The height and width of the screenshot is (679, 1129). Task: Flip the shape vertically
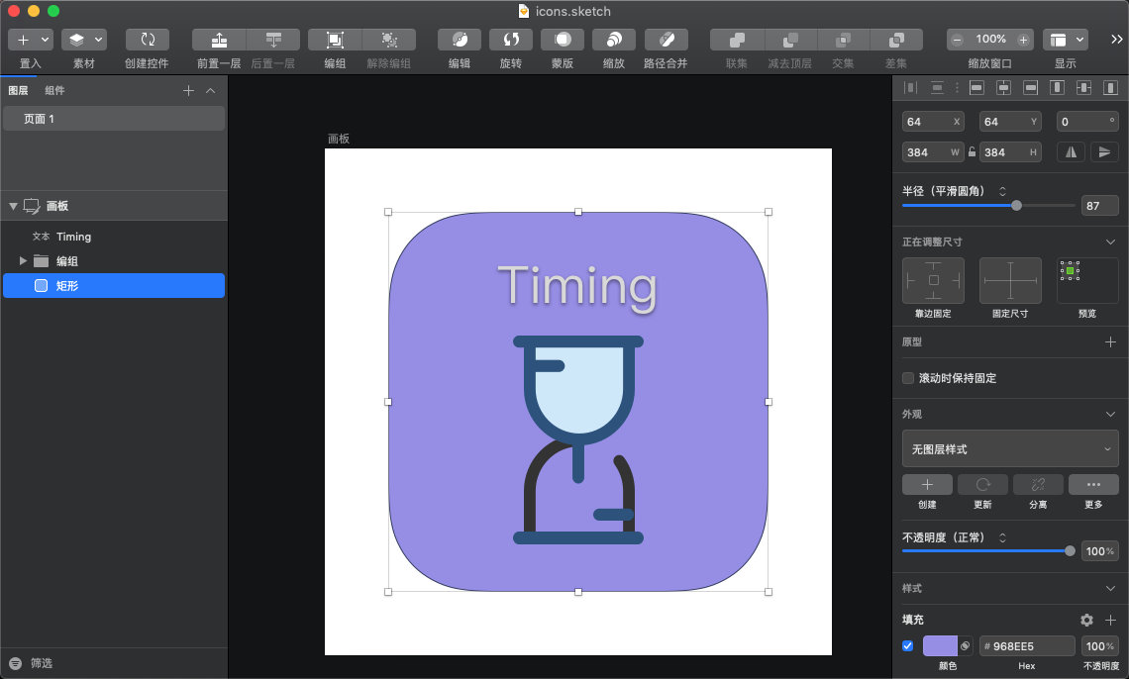pyautogui.click(x=1104, y=151)
